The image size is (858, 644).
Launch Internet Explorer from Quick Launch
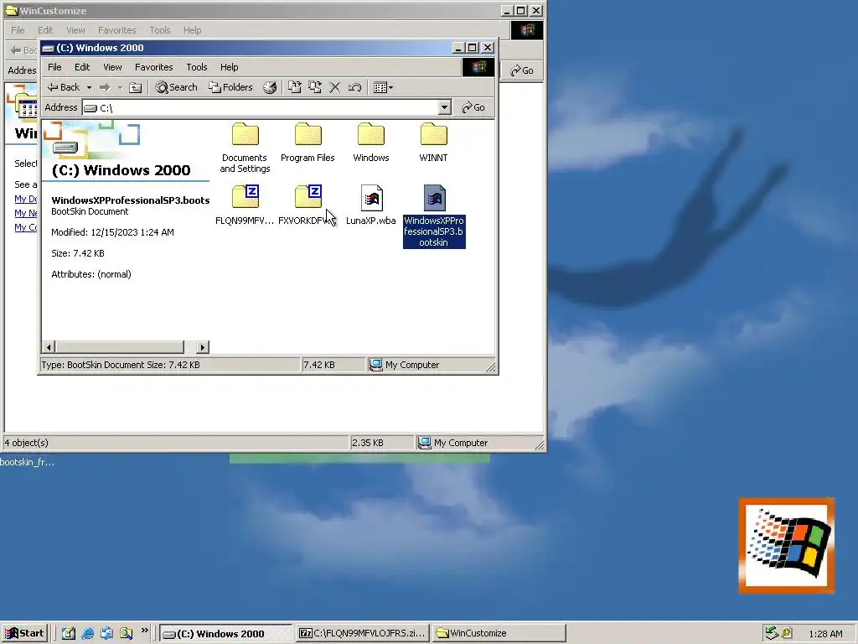click(87, 634)
